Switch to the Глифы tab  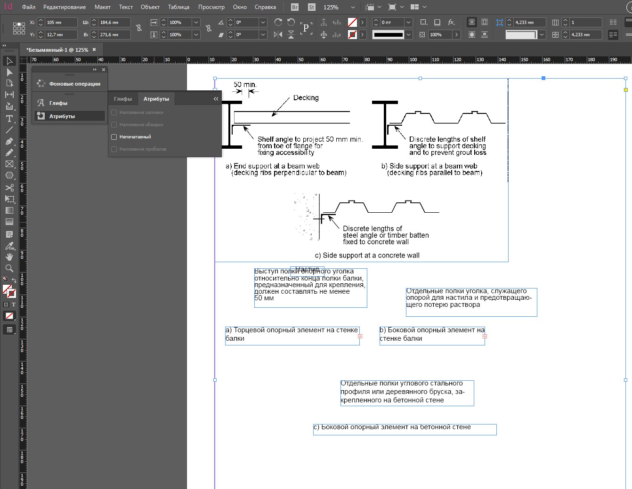click(x=123, y=99)
